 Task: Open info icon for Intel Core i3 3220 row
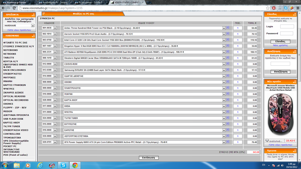click(228, 40)
